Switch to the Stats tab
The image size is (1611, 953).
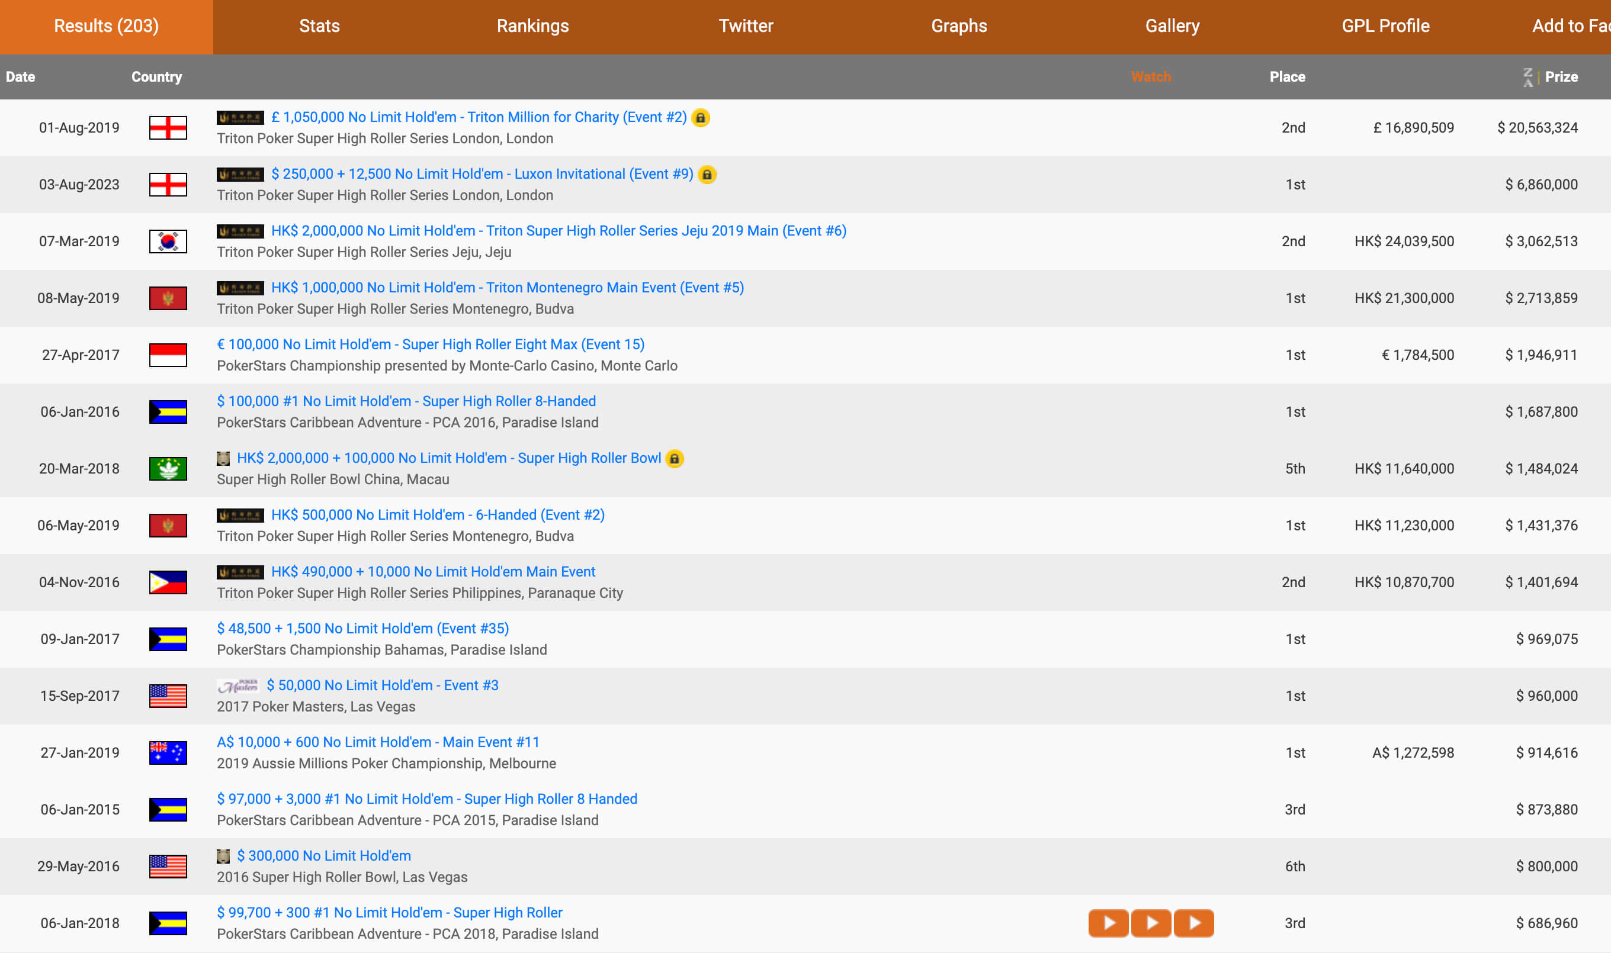tap(319, 26)
